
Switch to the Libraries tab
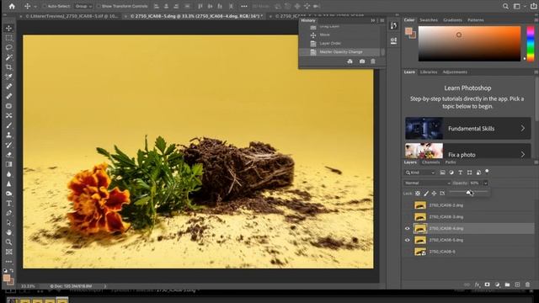click(429, 72)
